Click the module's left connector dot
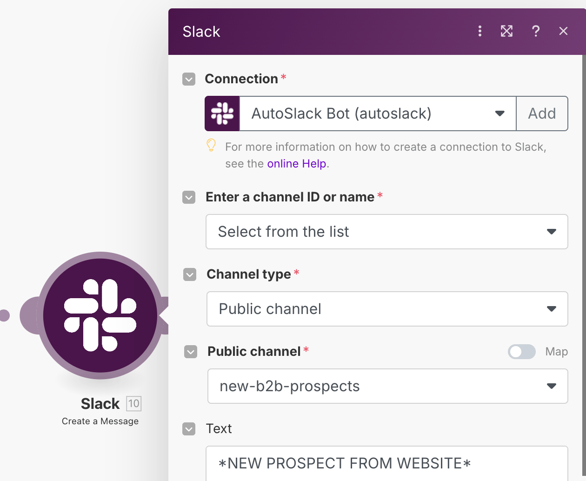Image resolution: width=586 pixels, height=481 pixels. point(4,315)
